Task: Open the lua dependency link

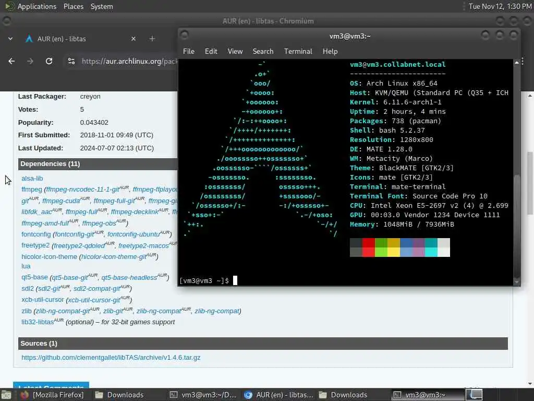Action: coord(26,266)
